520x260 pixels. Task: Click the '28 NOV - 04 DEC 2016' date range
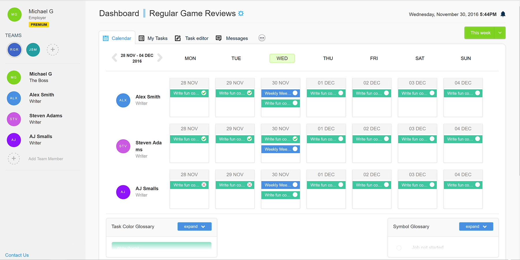[137, 58]
